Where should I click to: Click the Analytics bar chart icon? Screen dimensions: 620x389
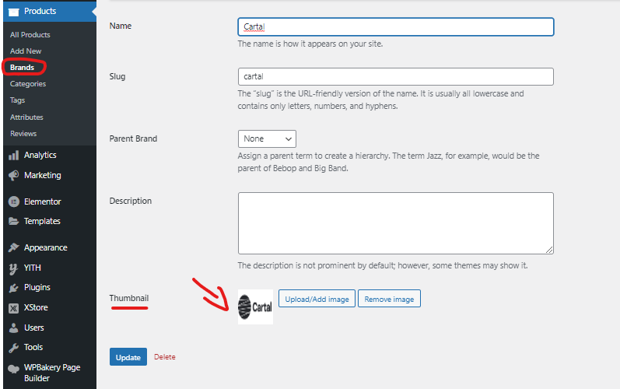tap(13, 156)
